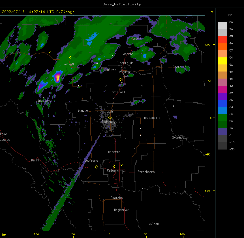
Task: Click the Didsbury label
Action: (x=109, y=122)
